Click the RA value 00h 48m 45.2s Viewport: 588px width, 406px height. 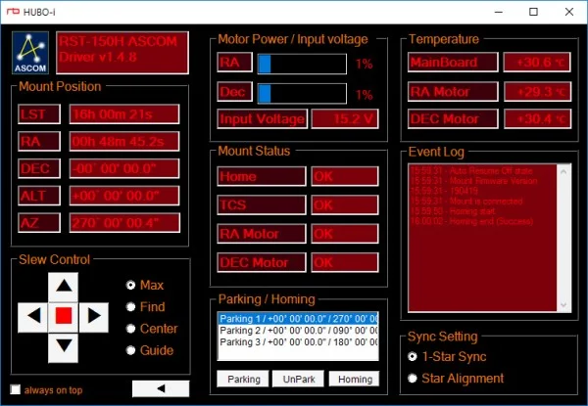point(124,142)
